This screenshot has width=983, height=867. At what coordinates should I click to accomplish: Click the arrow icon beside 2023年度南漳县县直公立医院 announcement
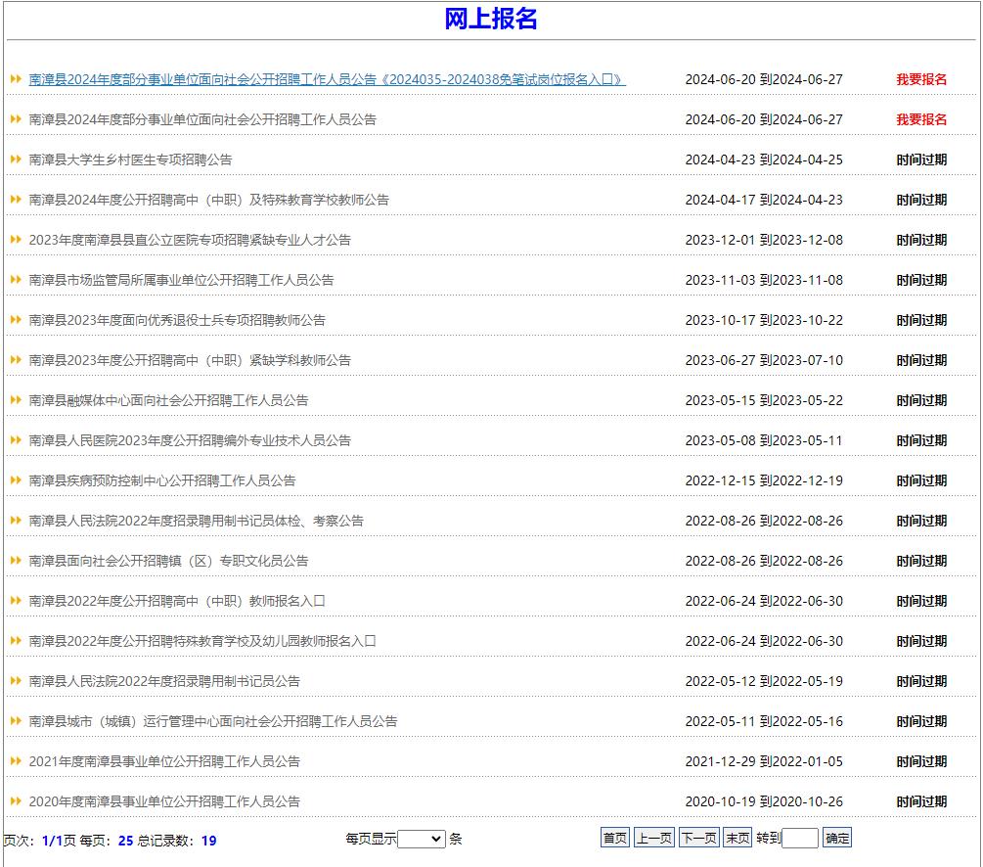16,240
